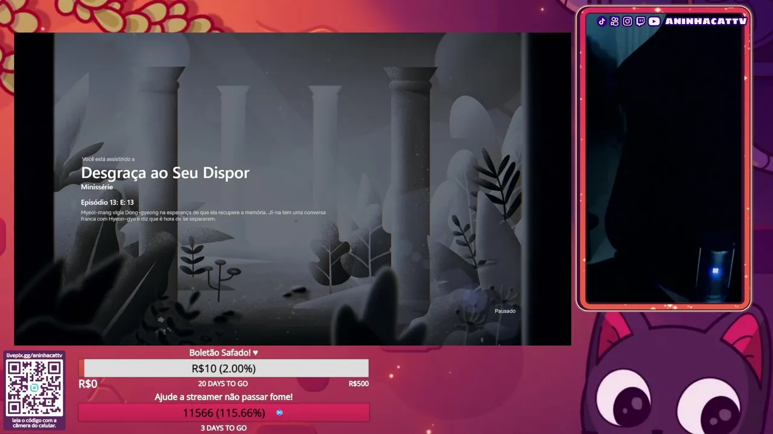This screenshot has width=773, height=434.
Task: Click the 'Boletão Safado!' goal title
Action: (x=223, y=353)
